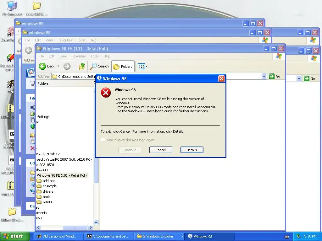Toggle the Folders pane button

point(123,67)
